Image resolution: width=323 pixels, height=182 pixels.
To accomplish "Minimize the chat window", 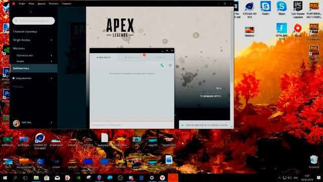I will [163, 51].
